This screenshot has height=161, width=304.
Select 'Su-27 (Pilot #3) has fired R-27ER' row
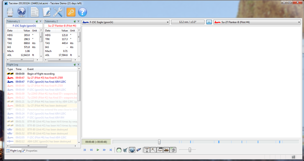click(42, 78)
